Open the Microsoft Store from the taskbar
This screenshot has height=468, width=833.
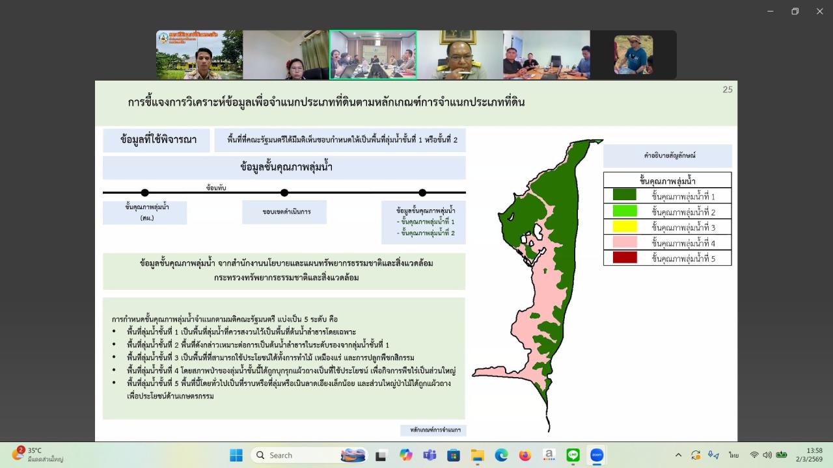pyautogui.click(x=454, y=455)
